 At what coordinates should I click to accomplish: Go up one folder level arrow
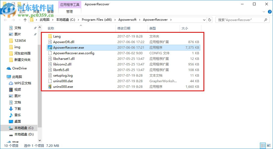click(x=25, y=20)
